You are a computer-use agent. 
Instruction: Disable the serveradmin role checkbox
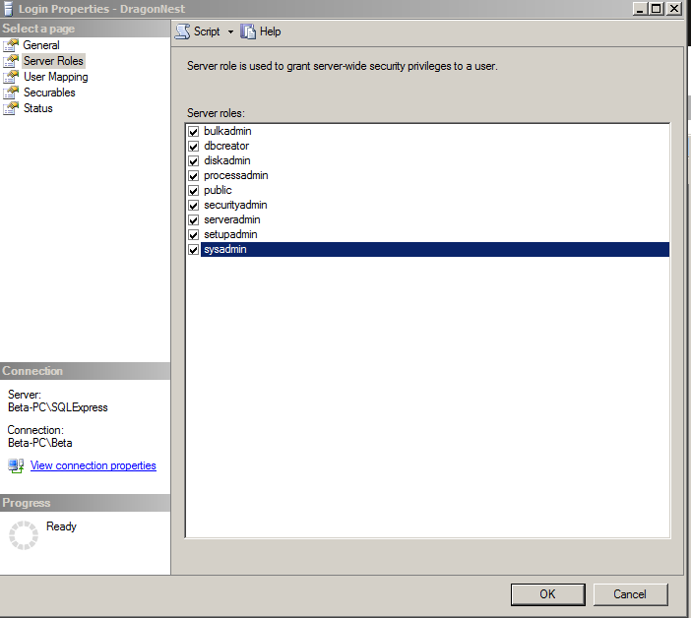tap(194, 219)
